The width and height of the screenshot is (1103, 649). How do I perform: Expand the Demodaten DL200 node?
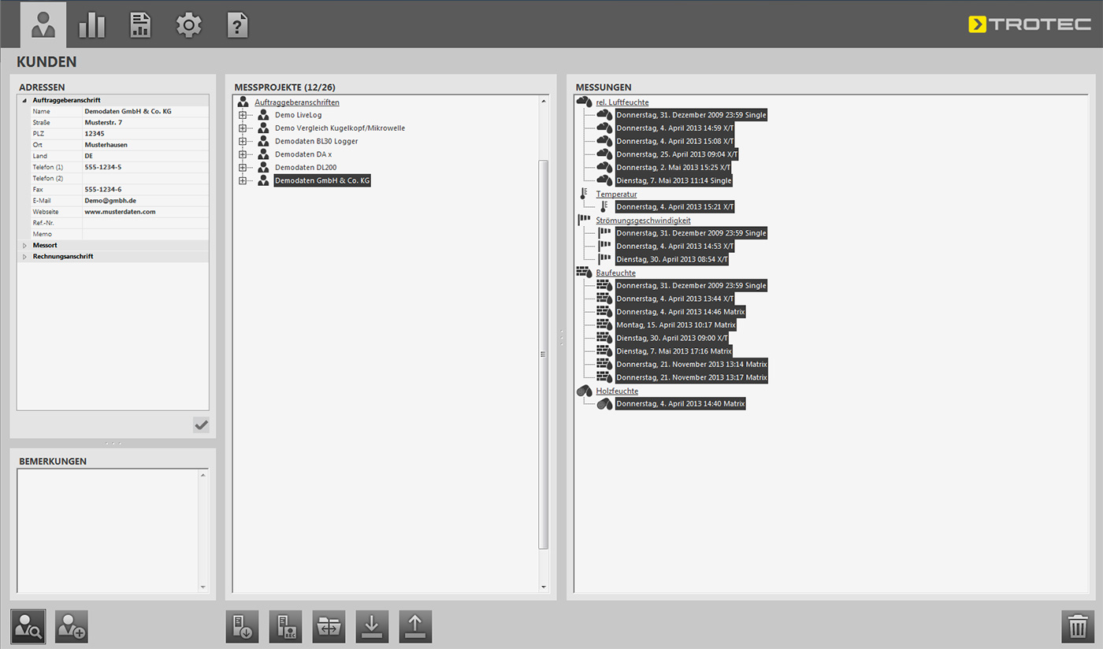[243, 168]
